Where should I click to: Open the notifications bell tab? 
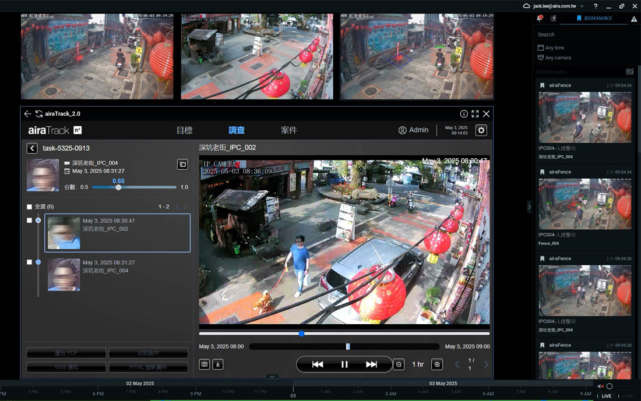[540, 19]
